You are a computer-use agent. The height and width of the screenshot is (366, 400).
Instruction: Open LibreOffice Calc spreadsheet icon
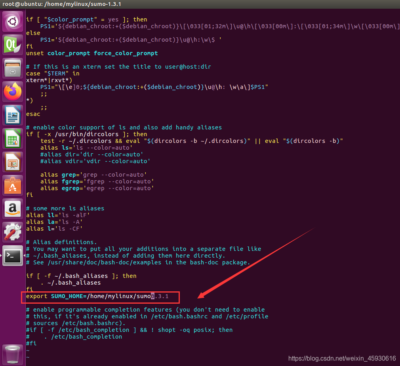[13, 139]
